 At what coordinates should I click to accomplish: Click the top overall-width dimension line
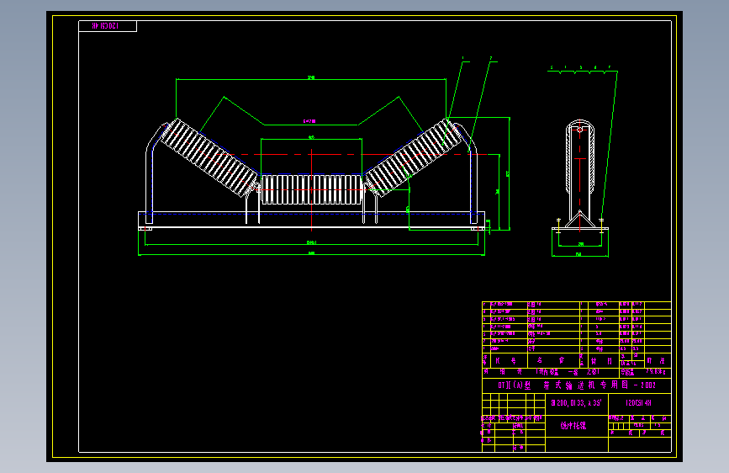[x=311, y=79]
